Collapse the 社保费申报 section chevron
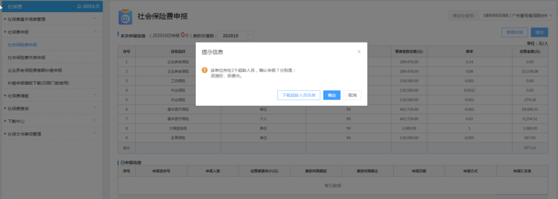This screenshot has height=199, width=558. tap(95, 31)
